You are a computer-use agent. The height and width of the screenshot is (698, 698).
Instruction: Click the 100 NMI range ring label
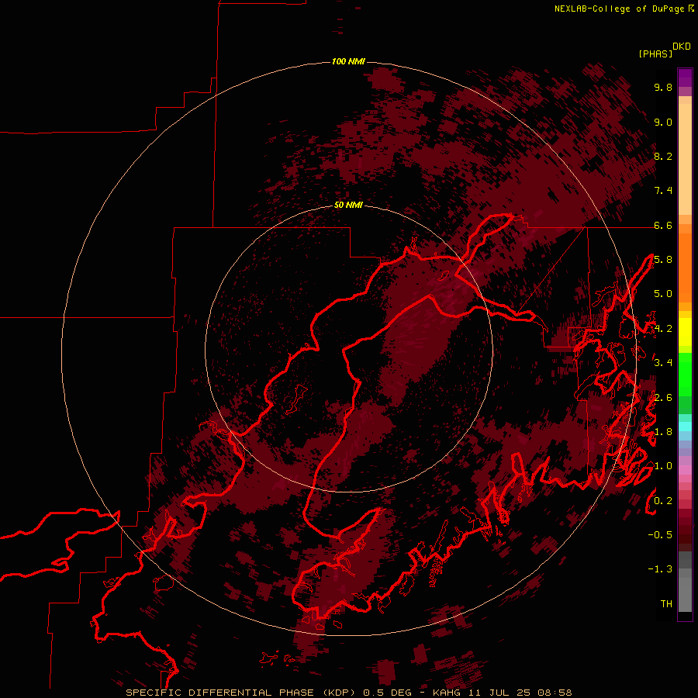(x=348, y=61)
